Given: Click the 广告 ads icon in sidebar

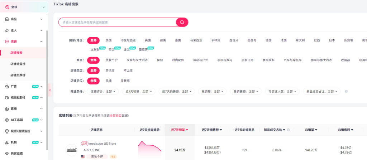Looking at the screenshot, I should 7,86.
